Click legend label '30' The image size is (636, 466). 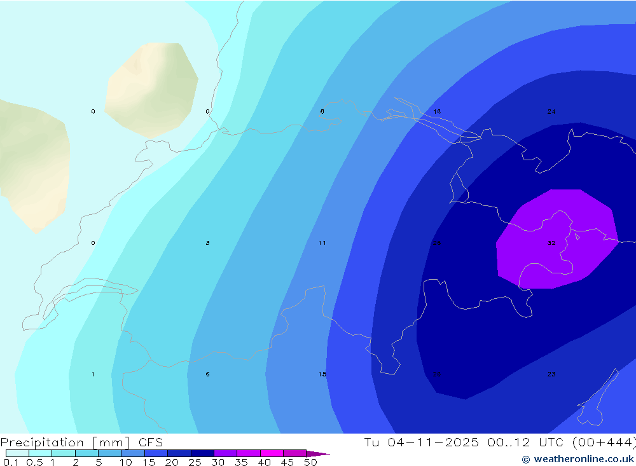coord(218,462)
